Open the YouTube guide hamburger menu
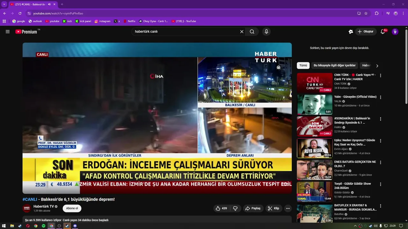The image size is (408, 229). pos(8,31)
